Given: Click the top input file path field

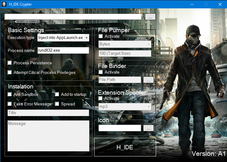Looking at the screenshot, I should (x=73, y=17).
